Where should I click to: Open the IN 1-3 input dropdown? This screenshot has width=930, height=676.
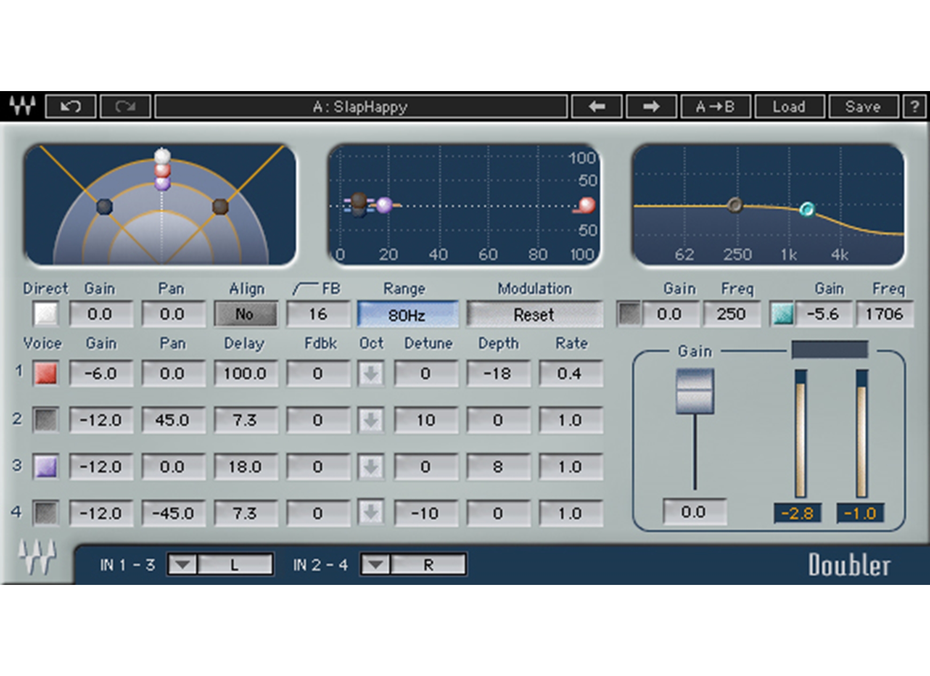(183, 564)
